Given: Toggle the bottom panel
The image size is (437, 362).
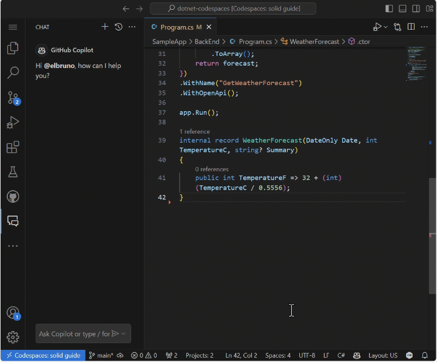Looking at the screenshot, I should point(402,9).
